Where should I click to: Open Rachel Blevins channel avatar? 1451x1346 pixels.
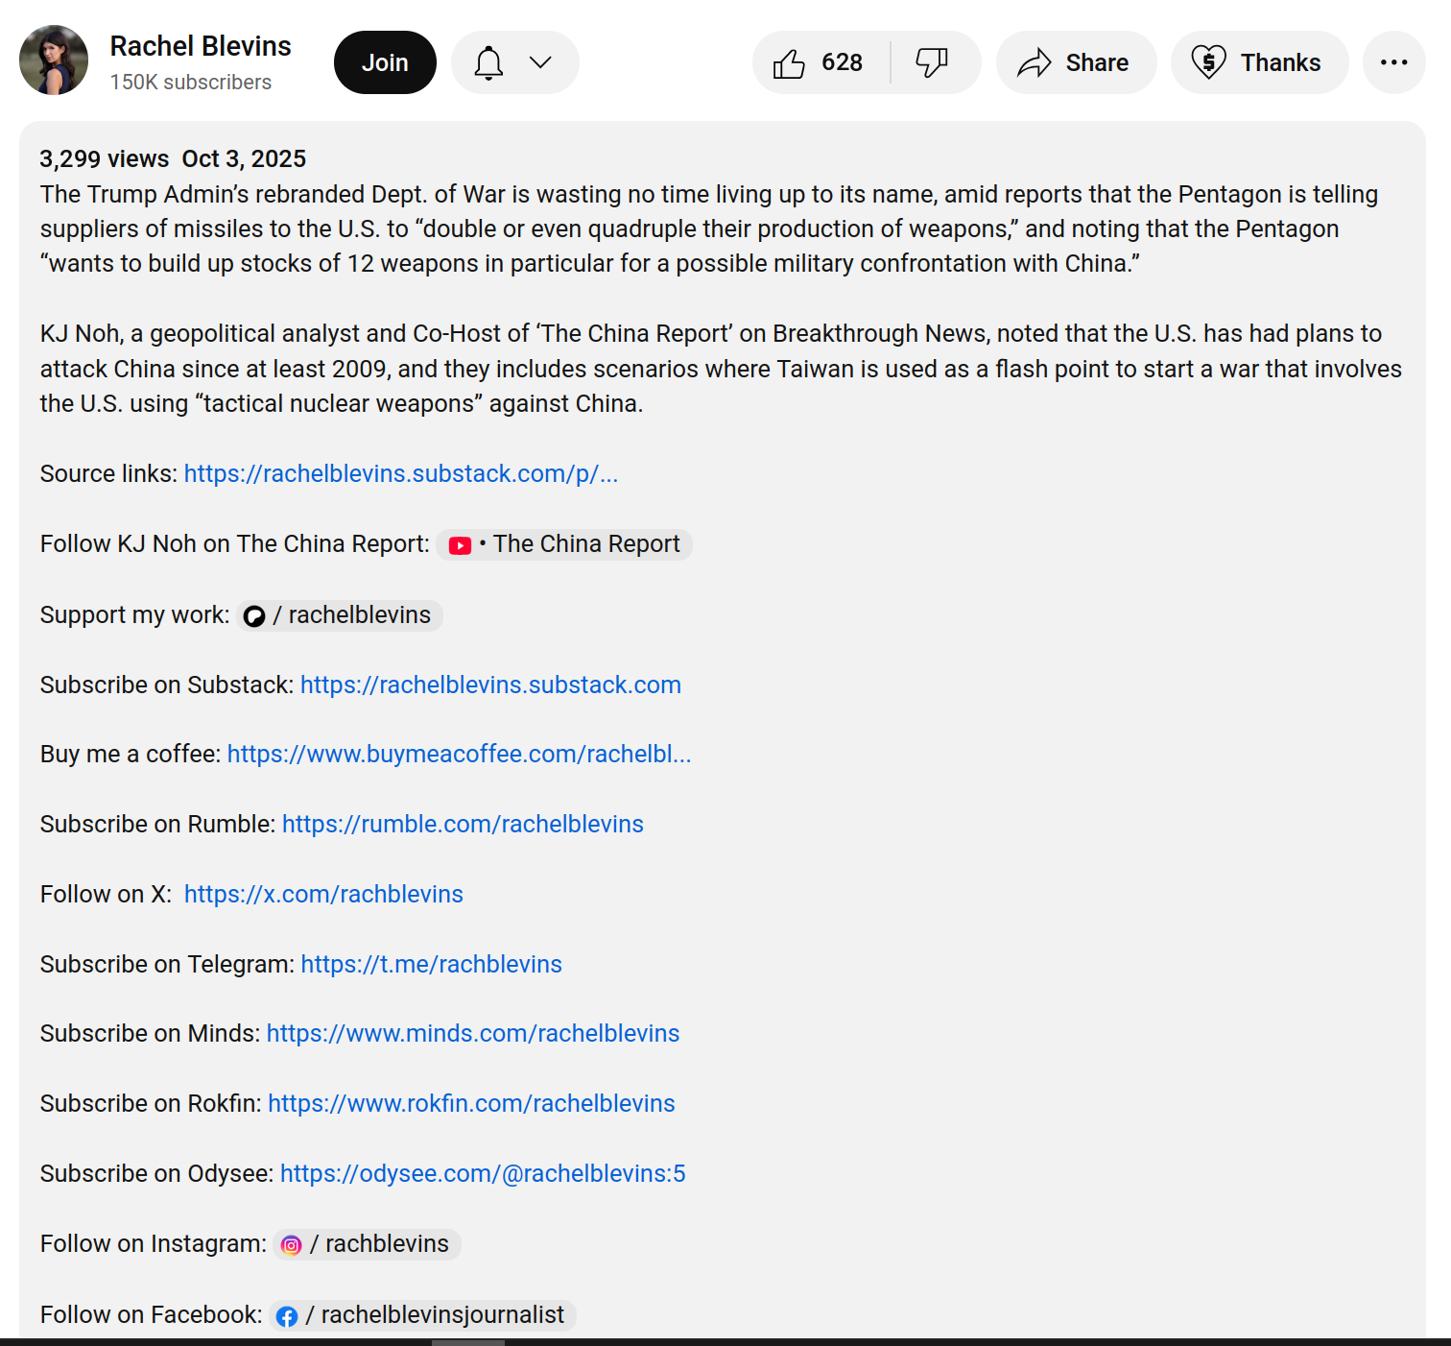pyautogui.click(x=54, y=60)
